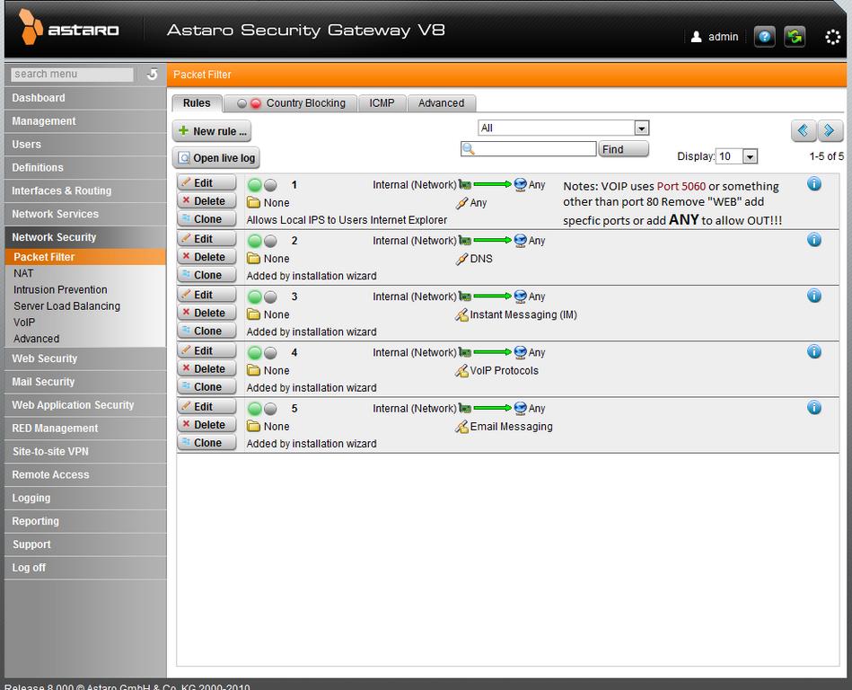
Task: Go to next page of rules
Action: (x=830, y=130)
